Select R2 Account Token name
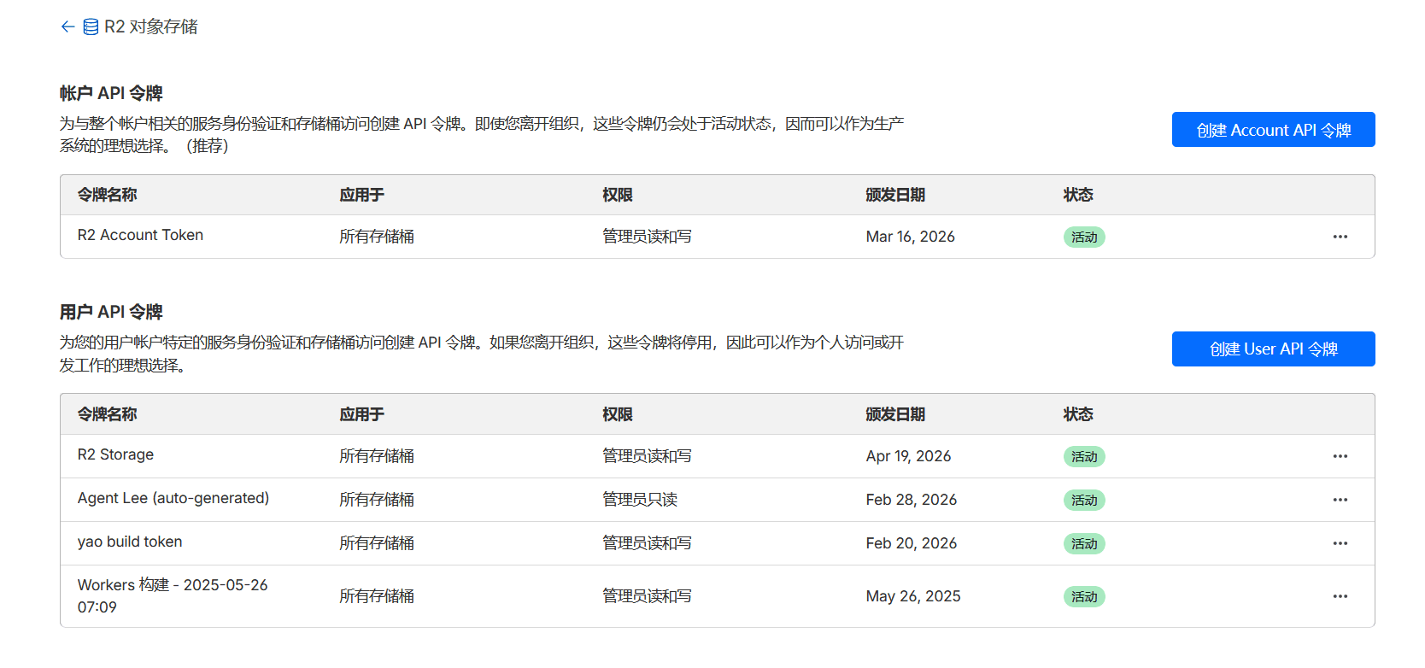1425x668 pixels. coord(140,235)
